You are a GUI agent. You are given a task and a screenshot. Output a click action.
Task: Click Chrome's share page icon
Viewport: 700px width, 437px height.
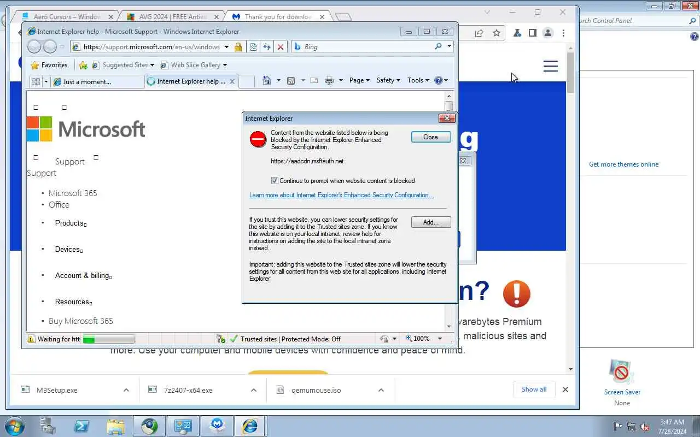tap(479, 33)
